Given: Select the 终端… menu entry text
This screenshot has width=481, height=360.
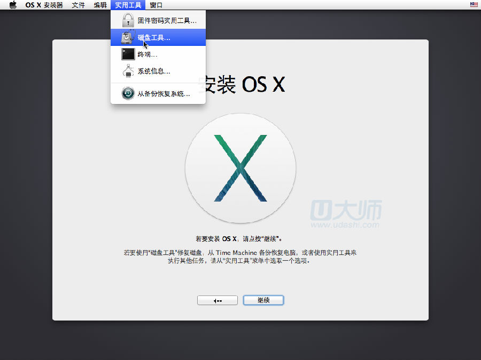Looking at the screenshot, I should tap(147, 54).
